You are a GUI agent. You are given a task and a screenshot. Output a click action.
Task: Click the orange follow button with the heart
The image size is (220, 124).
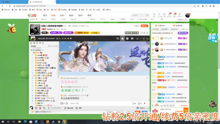click(x=144, y=26)
